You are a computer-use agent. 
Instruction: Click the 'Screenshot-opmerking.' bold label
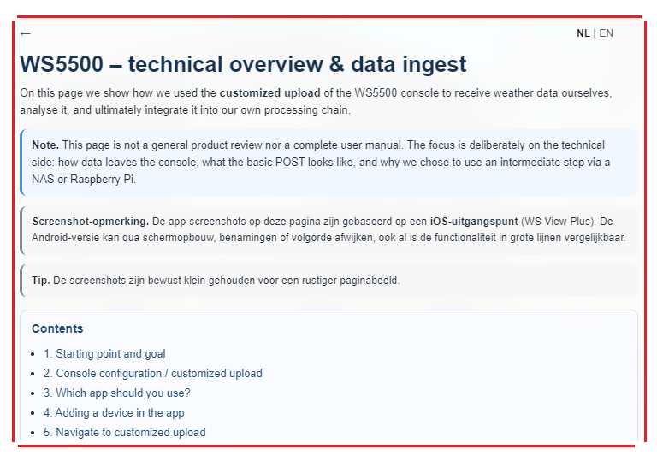[x=91, y=222]
